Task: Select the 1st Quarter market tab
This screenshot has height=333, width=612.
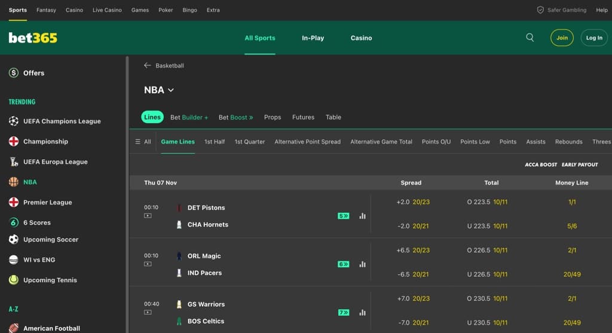Action: (x=250, y=142)
